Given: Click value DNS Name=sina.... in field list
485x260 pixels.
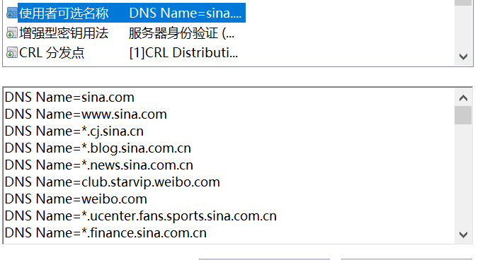Looking at the screenshot, I should point(186,13).
